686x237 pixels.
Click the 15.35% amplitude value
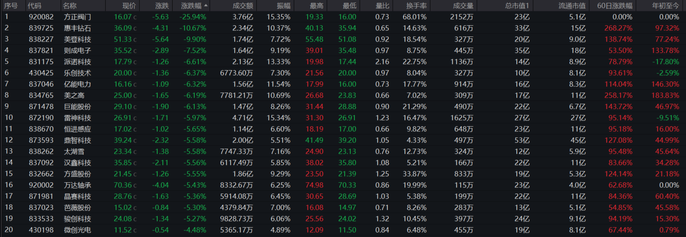279,17
